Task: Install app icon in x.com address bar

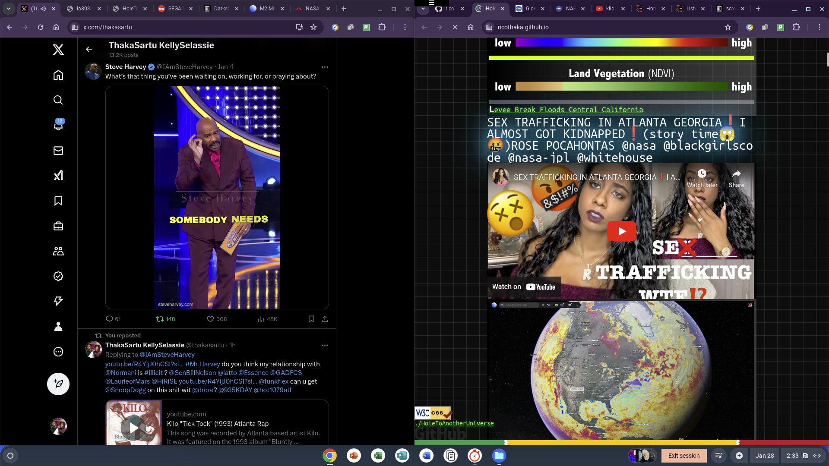Action: pyautogui.click(x=299, y=27)
